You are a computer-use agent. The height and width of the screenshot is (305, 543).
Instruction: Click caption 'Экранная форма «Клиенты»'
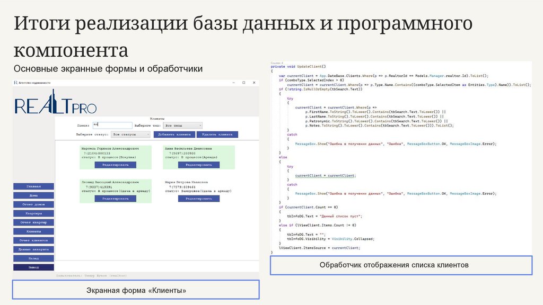[136, 290]
